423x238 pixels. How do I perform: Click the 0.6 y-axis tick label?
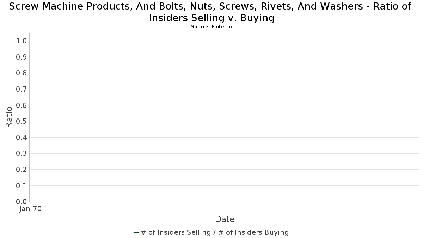point(22,105)
